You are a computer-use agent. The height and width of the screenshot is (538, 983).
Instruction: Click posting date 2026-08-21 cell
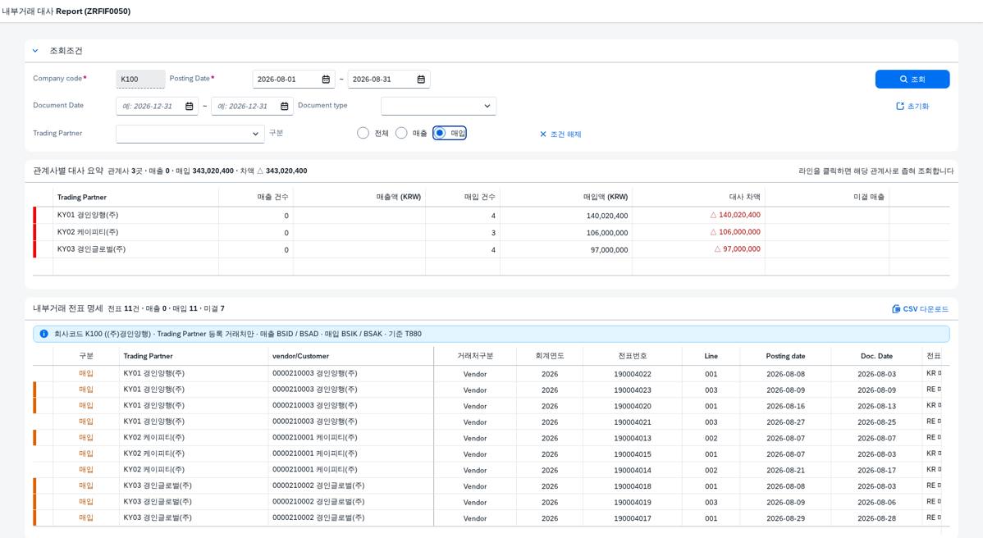785,471
